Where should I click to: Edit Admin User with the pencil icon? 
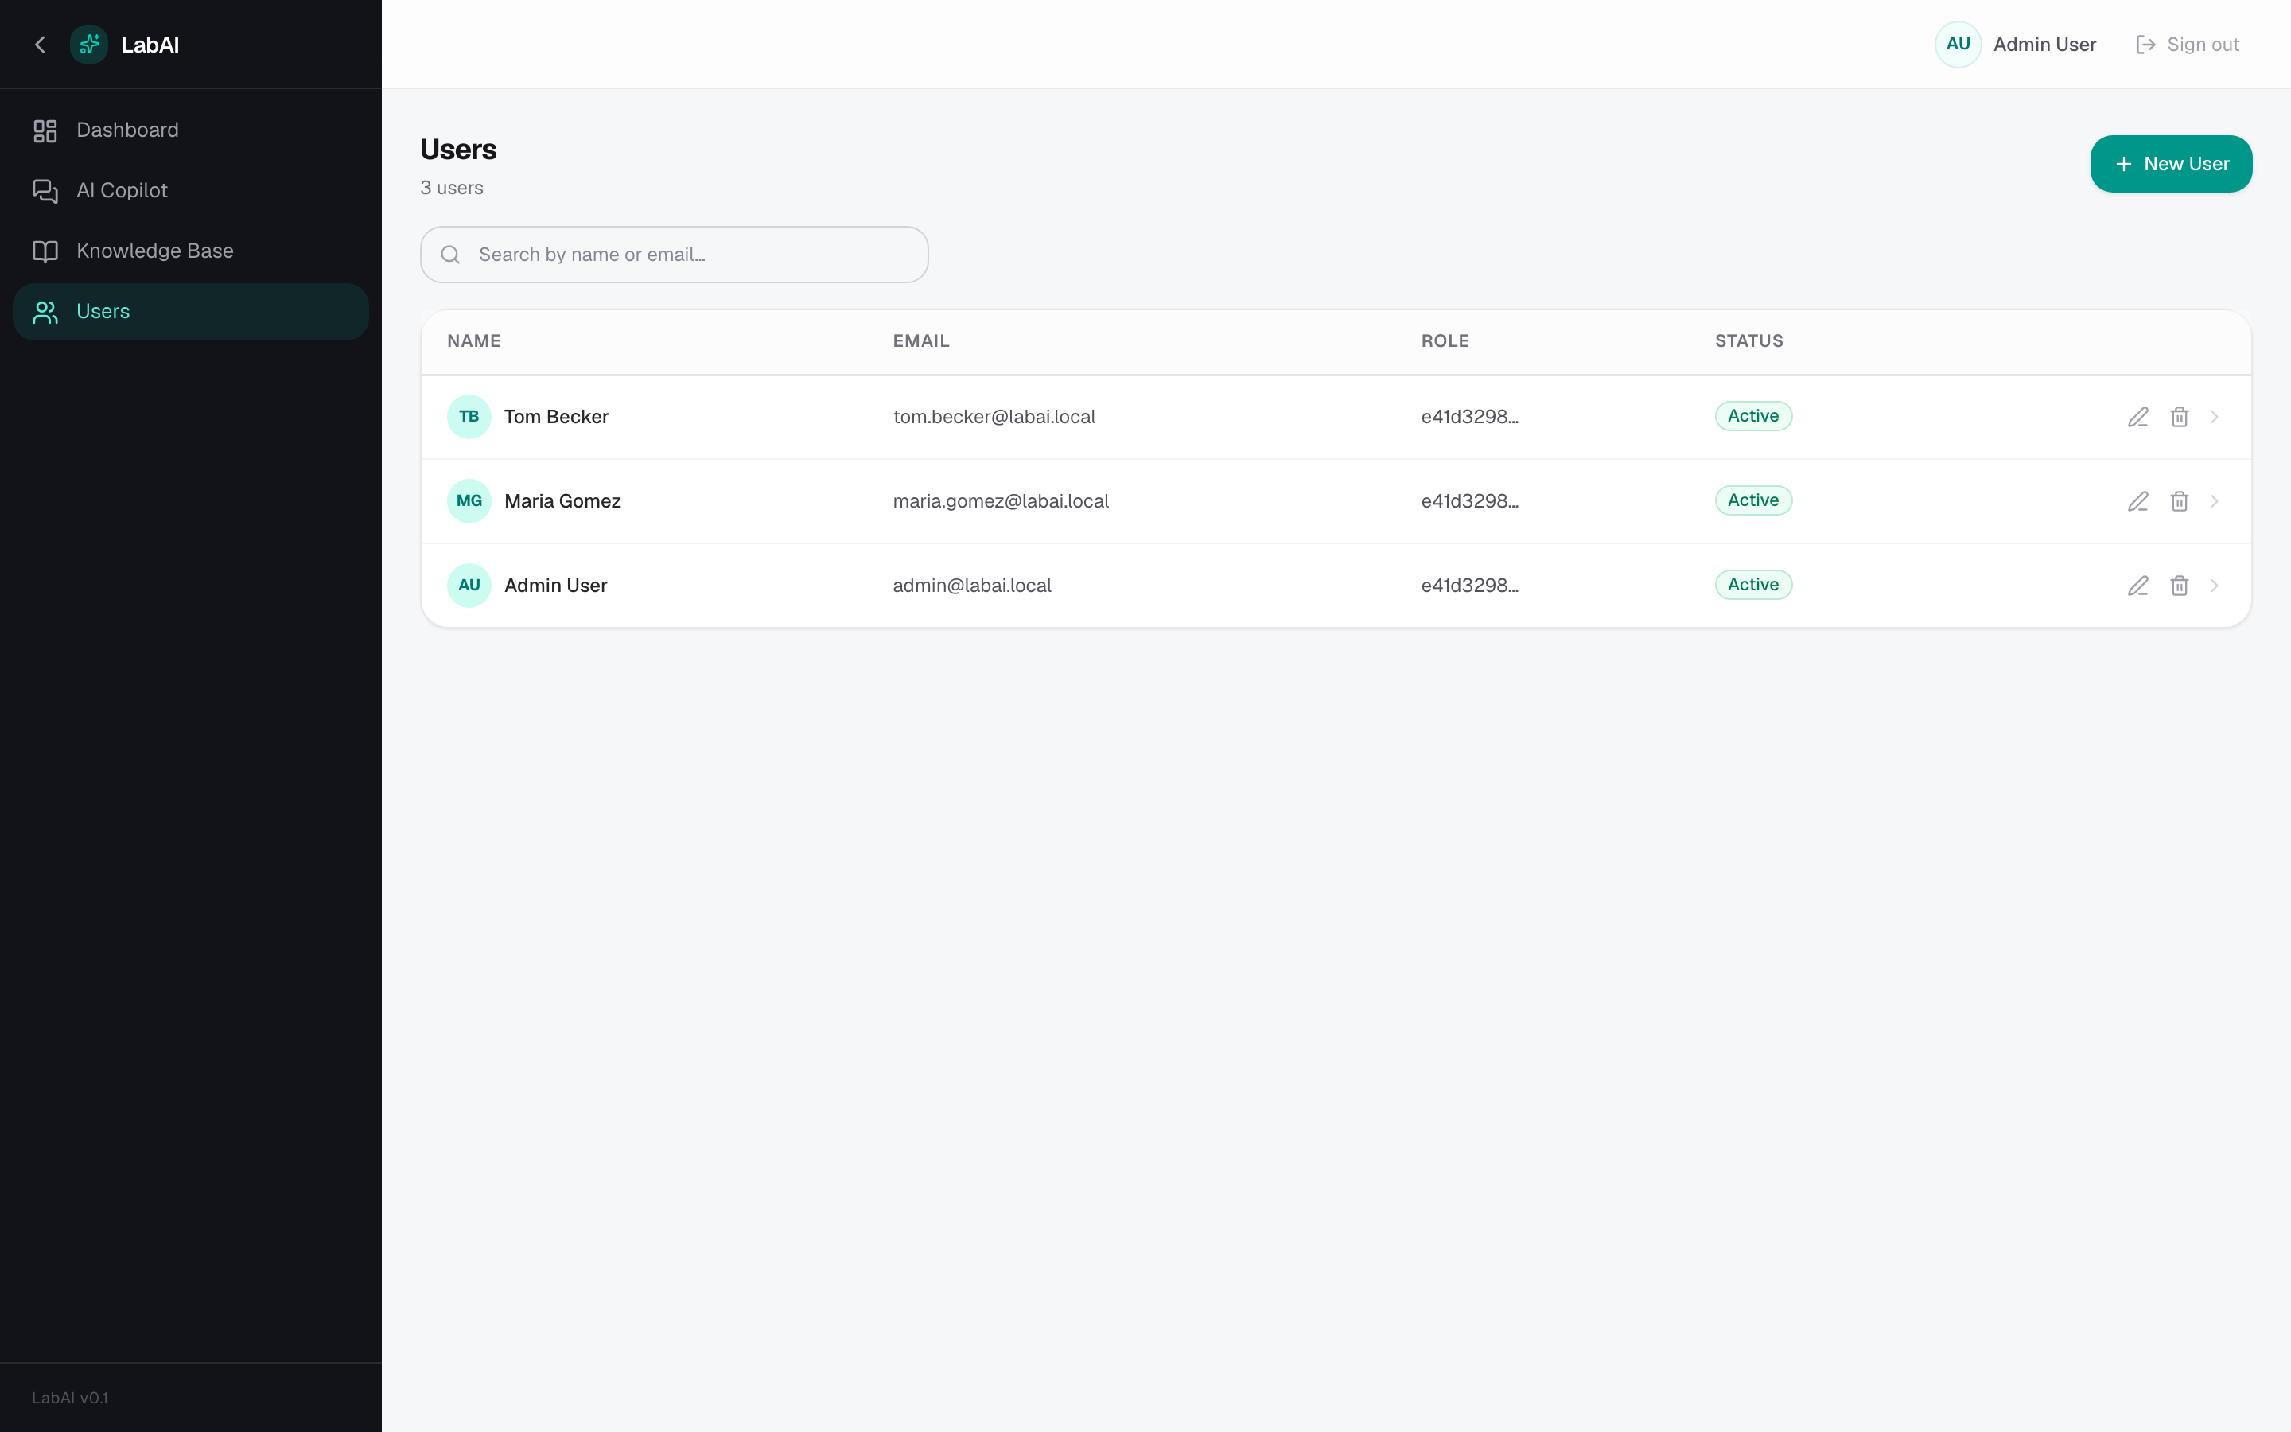pos(2137,586)
